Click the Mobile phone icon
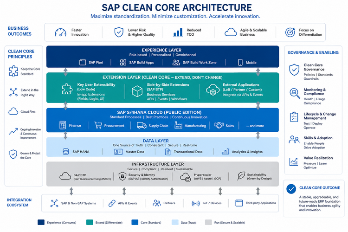This screenshot has width=348, height=232. tap(240, 62)
